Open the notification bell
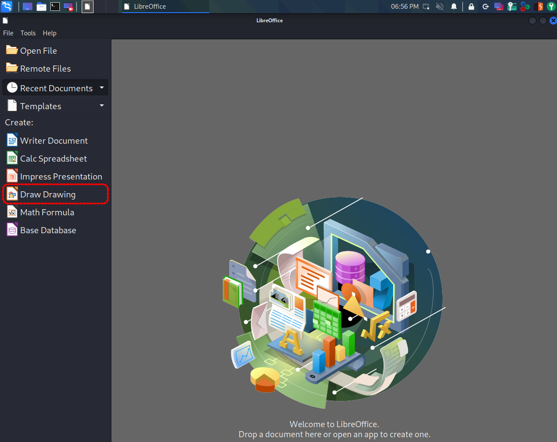This screenshot has width=557, height=442. point(454,7)
